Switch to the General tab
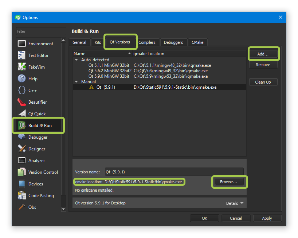 (x=79, y=42)
